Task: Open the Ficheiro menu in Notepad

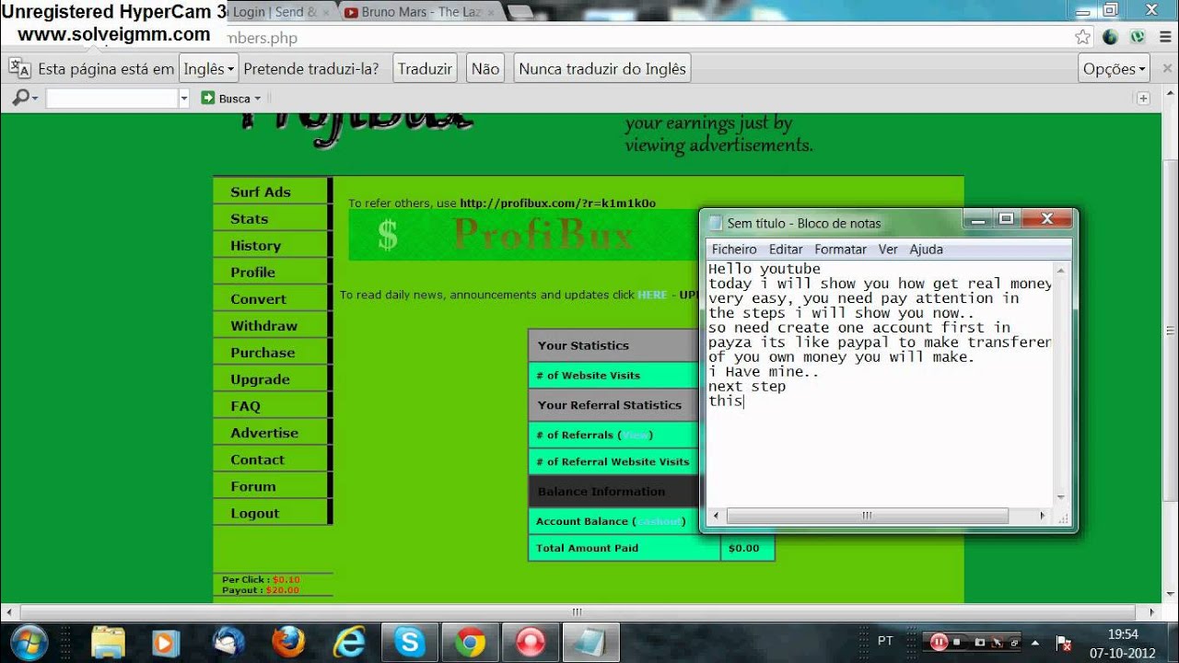Action: pos(734,250)
